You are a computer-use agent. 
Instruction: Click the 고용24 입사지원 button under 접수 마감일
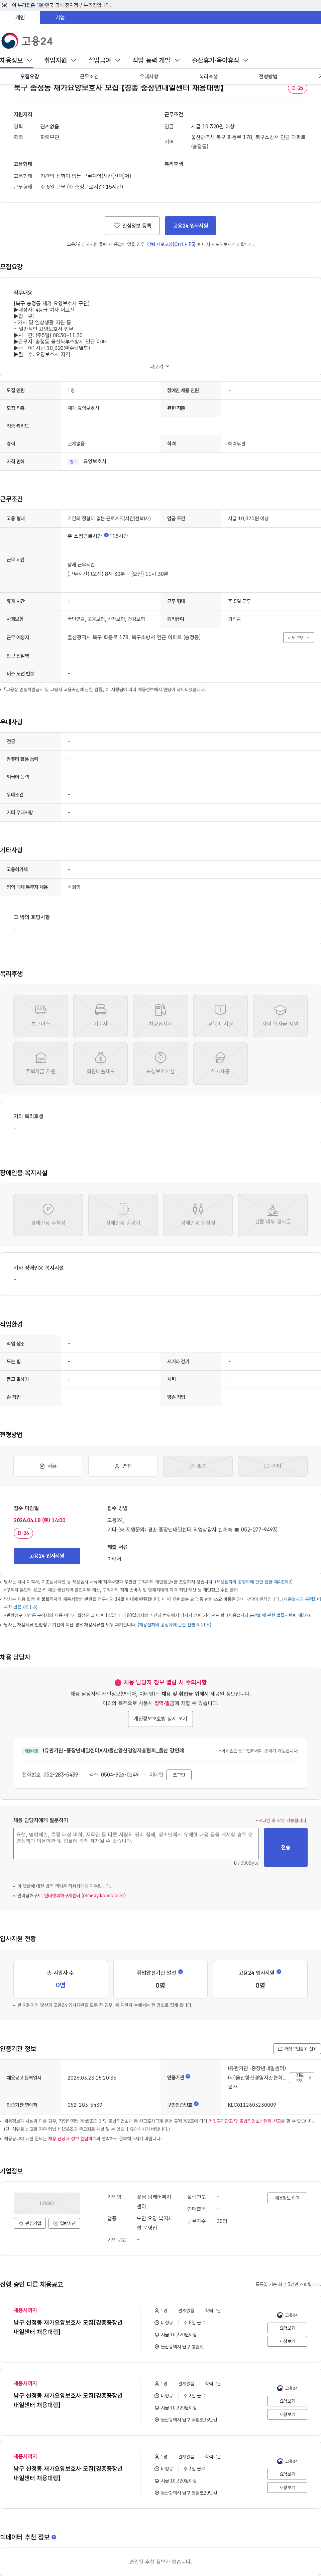click(x=47, y=1556)
